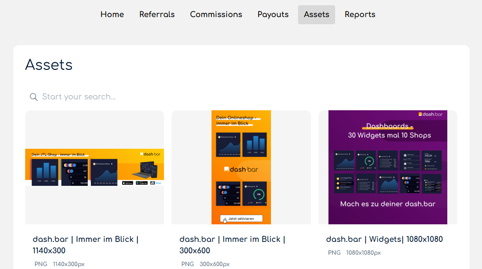Open the orange 300x600 banner thumbnail
Screen dimensions: 482x269
(x=241, y=167)
